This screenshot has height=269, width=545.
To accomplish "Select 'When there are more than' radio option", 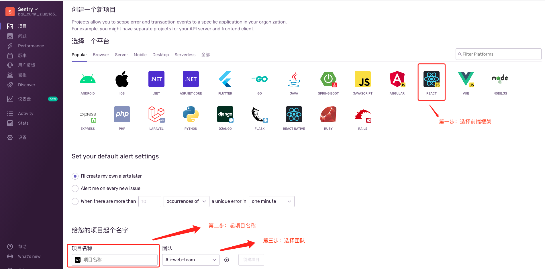I will click(75, 201).
